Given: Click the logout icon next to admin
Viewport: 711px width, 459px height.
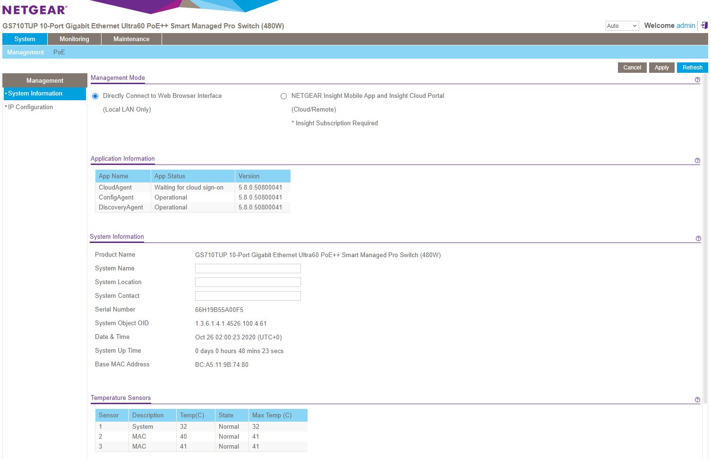Looking at the screenshot, I should (704, 26).
